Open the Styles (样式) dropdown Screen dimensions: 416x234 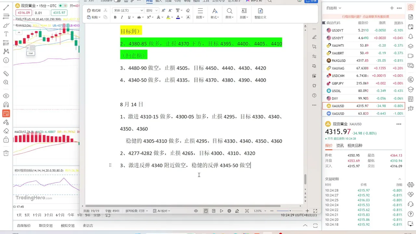[x=214, y=14]
